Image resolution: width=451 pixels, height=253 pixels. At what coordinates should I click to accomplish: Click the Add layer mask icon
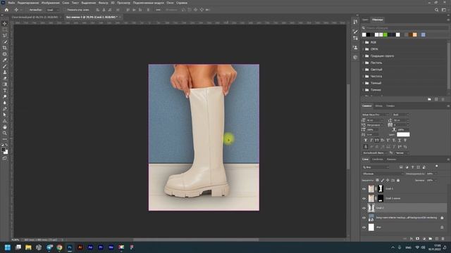[418, 239]
